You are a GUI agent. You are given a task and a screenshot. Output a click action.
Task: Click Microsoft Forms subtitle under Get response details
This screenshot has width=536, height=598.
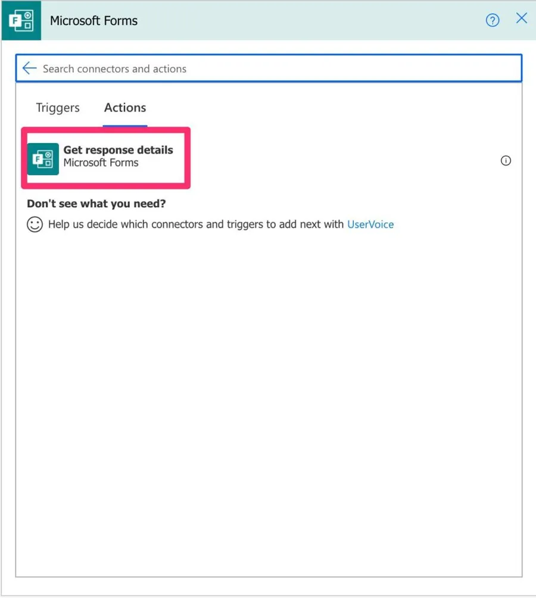[101, 163]
